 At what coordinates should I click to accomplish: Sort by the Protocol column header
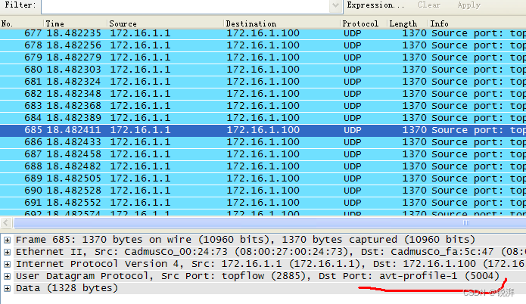click(x=363, y=23)
